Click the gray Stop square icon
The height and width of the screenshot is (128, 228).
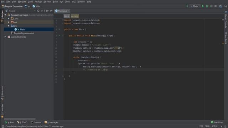(x=216, y=6)
